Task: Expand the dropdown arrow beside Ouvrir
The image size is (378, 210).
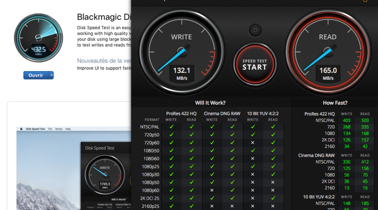Action: click(51, 75)
